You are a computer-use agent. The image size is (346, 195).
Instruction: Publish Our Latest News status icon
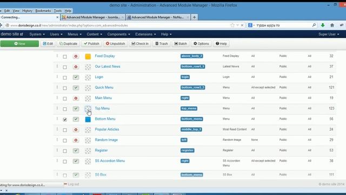76,67
